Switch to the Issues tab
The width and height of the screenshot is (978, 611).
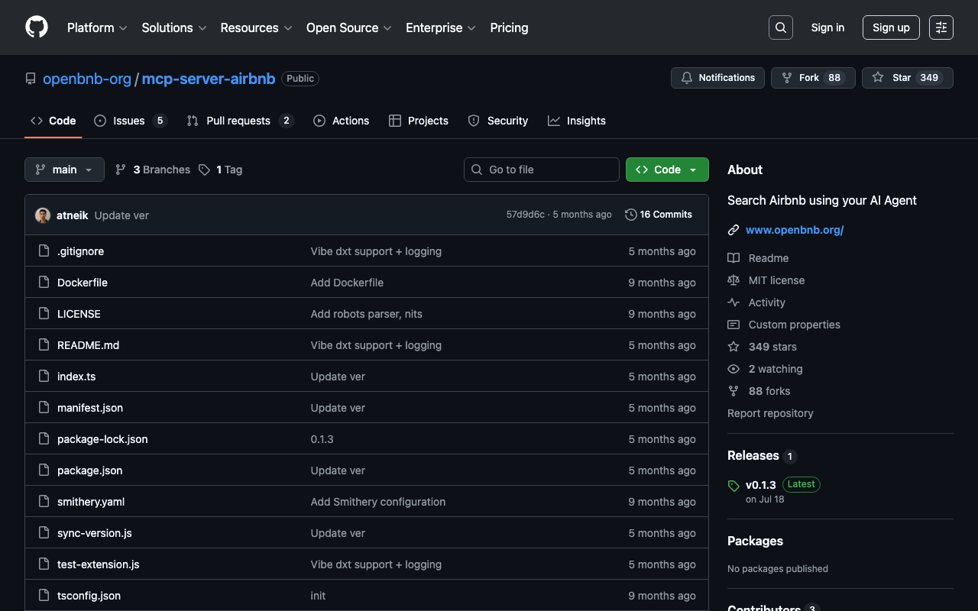pyautogui.click(x=129, y=121)
